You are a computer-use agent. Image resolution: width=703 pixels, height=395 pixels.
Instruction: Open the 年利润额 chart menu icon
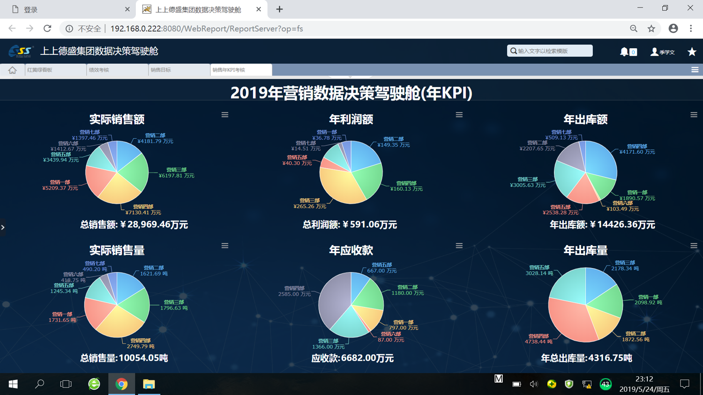click(459, 115)
